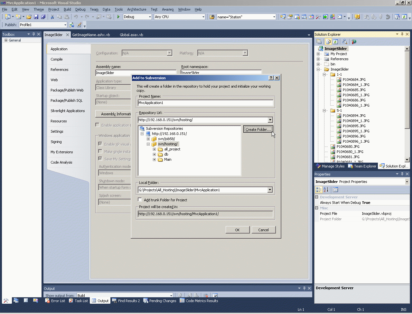Click OK in Add to Subversion dialog

coord(238,230)
